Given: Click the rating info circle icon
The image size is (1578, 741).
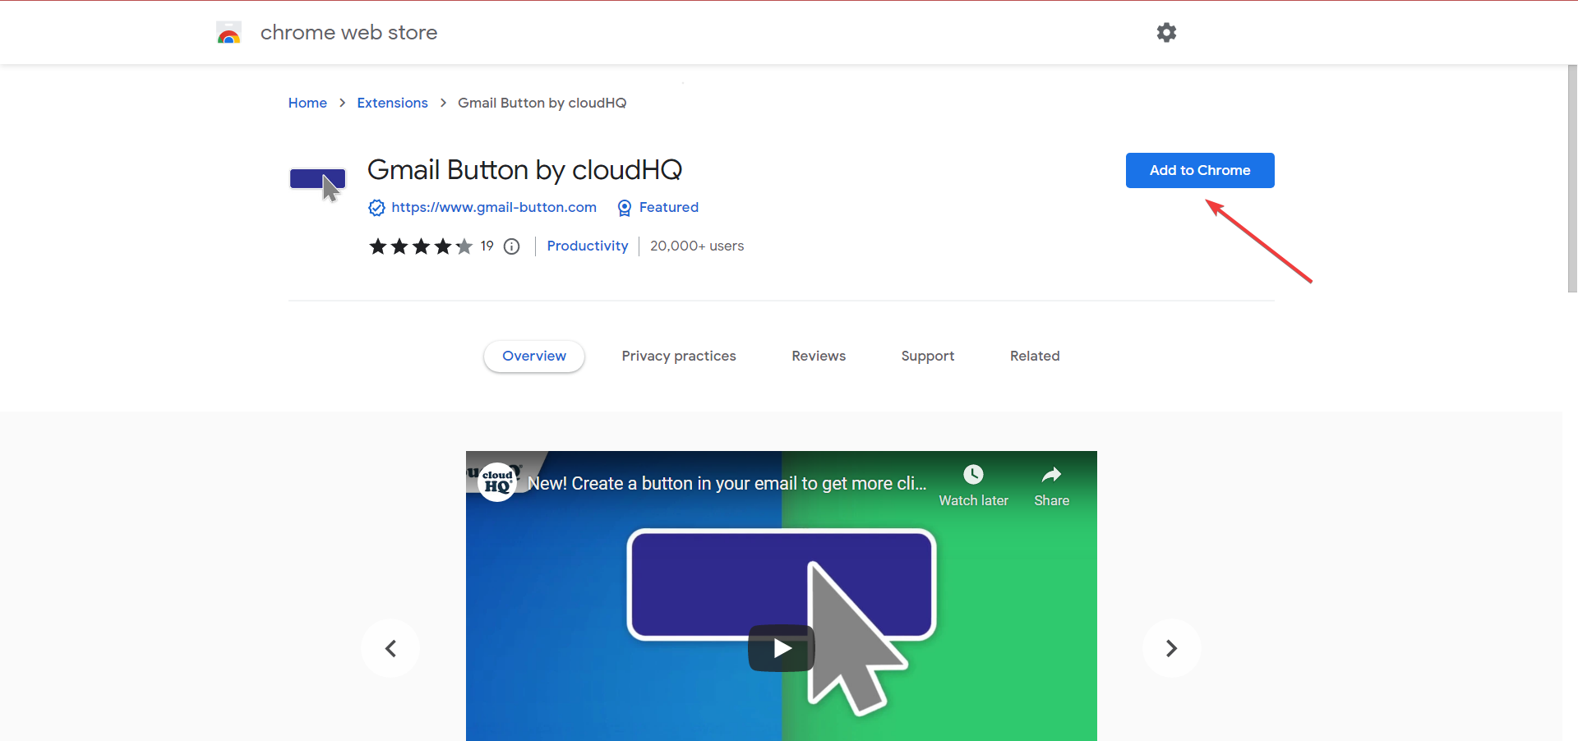Looking at the screenshot, I should 511,246.
